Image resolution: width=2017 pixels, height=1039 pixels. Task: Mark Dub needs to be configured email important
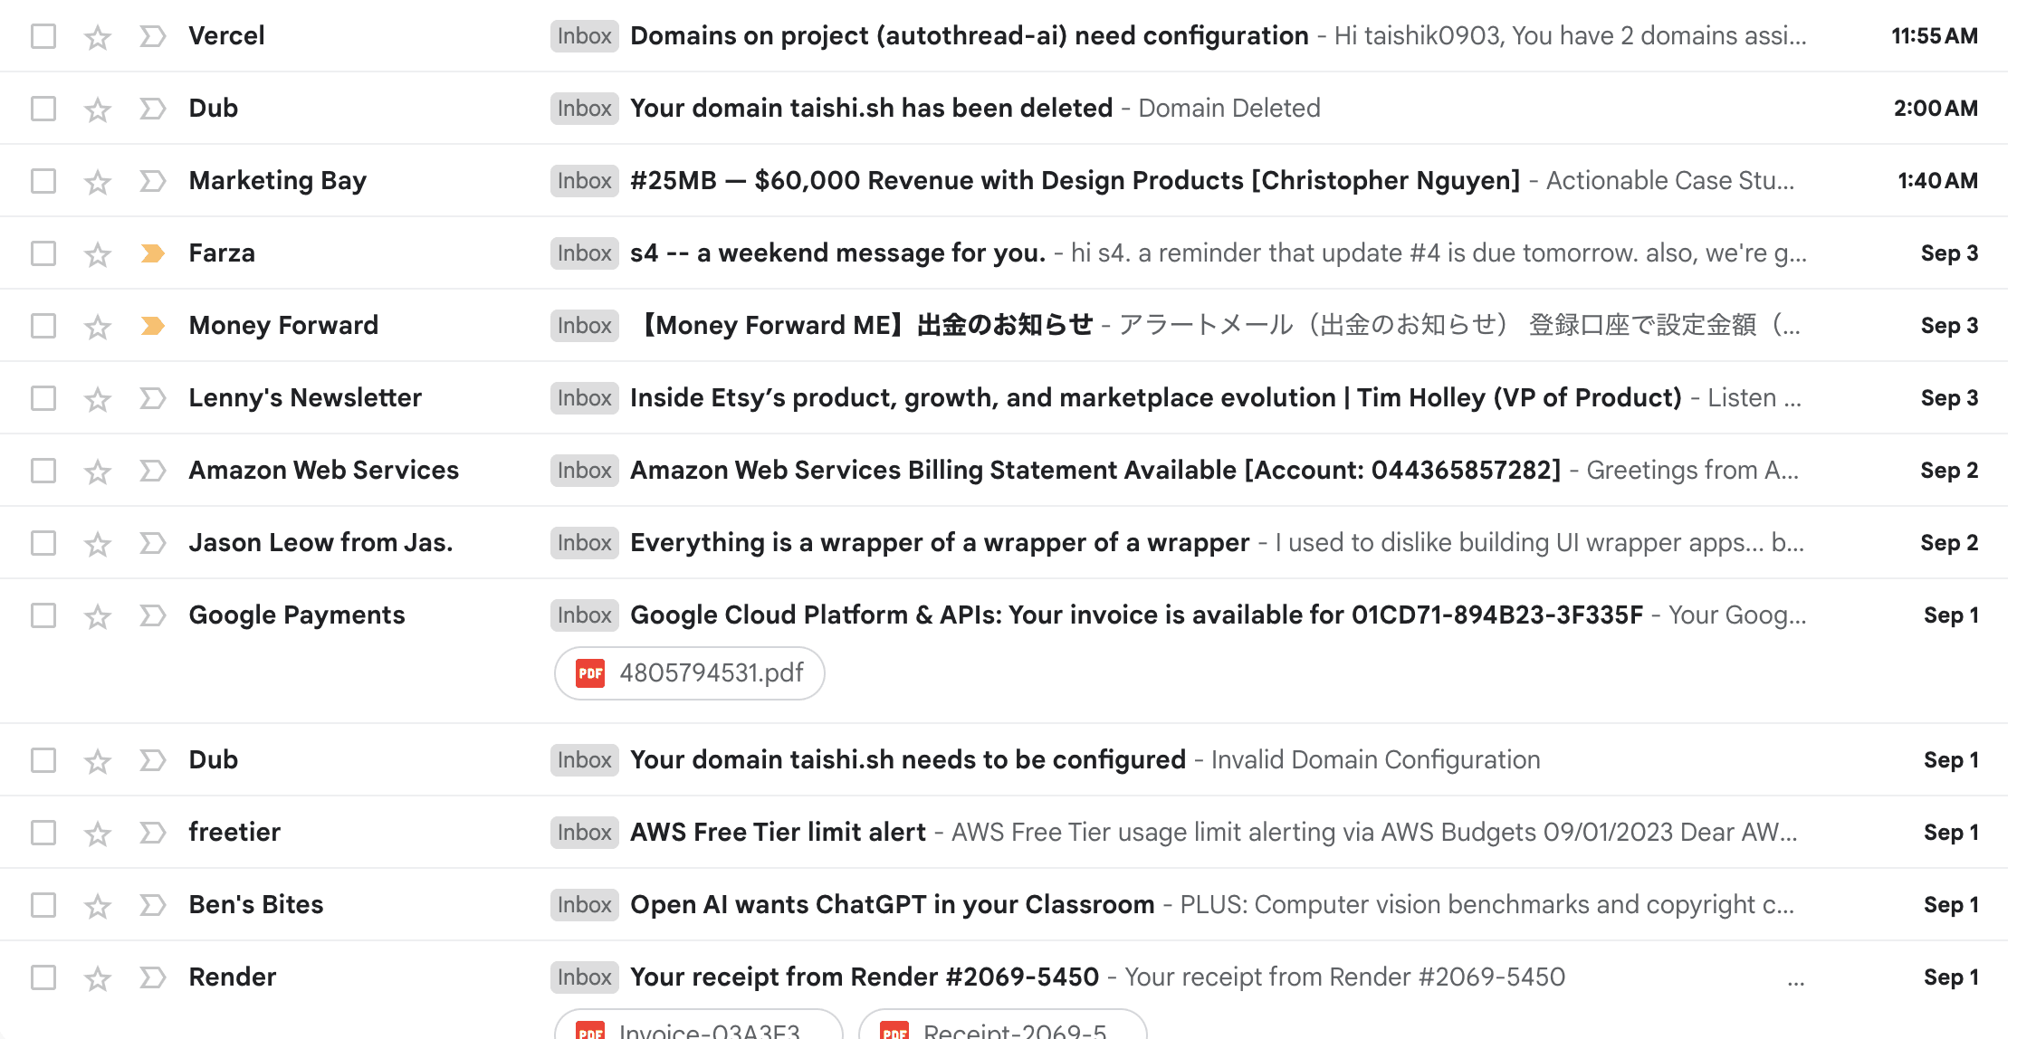point(153,760)
